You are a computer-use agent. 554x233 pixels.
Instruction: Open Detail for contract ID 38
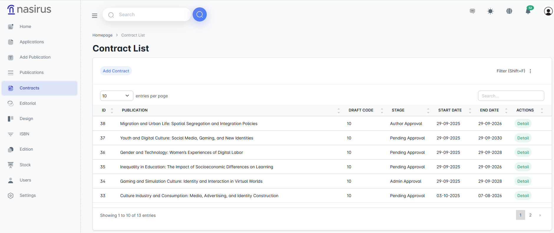[x=523, y=124]
